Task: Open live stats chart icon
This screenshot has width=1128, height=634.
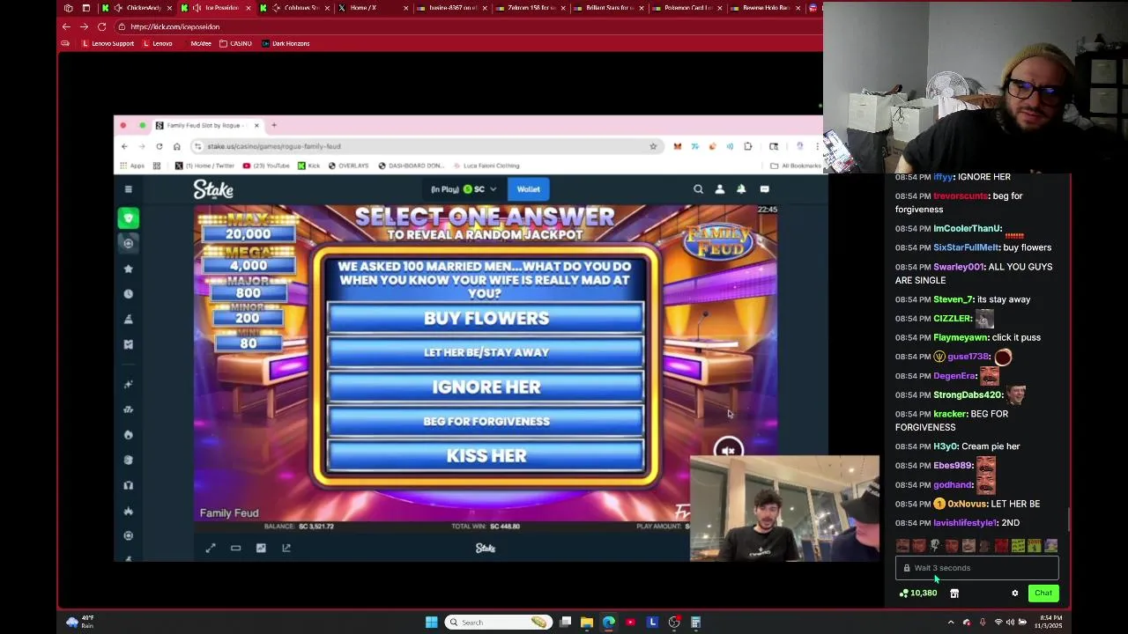Action: click(261, 548)
